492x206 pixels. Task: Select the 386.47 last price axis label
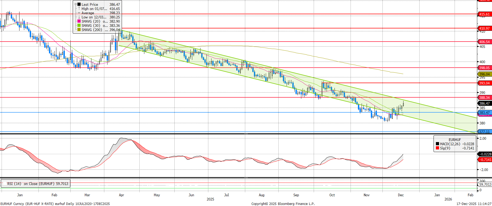(x=484, y=103)
